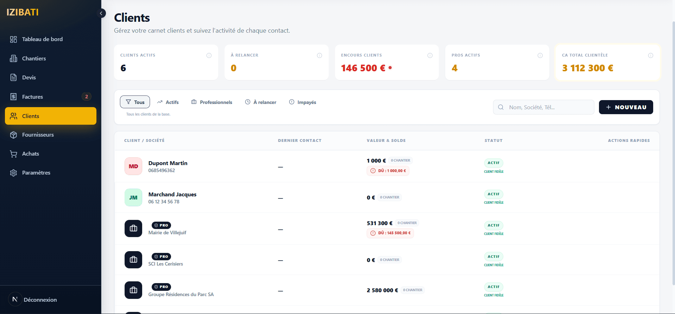Image resolution: width=675 pixels, height=314 pixels.
Task: Select the Tous filter tab
Action: pos(135,102)
